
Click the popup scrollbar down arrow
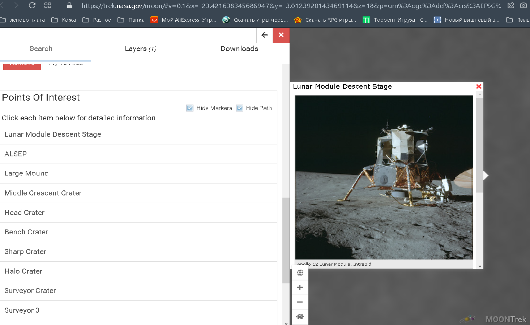tap(480, 266)
